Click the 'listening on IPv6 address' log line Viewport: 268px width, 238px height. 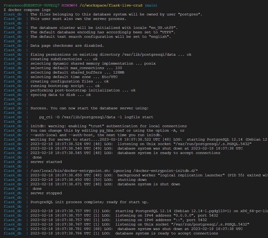[x=119, y=220]
